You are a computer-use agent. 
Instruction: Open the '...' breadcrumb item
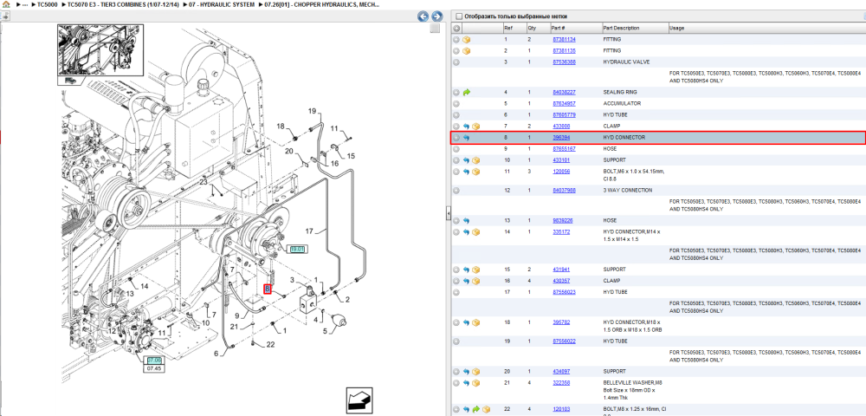pos(24,4)
